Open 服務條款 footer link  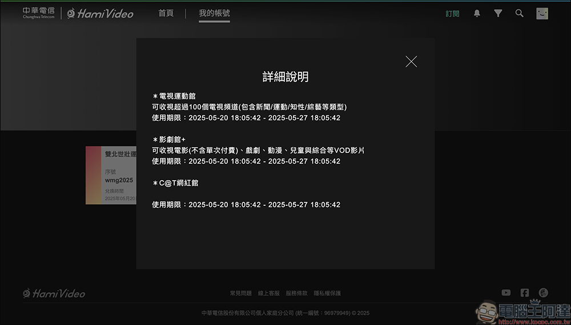pos(296,293)
